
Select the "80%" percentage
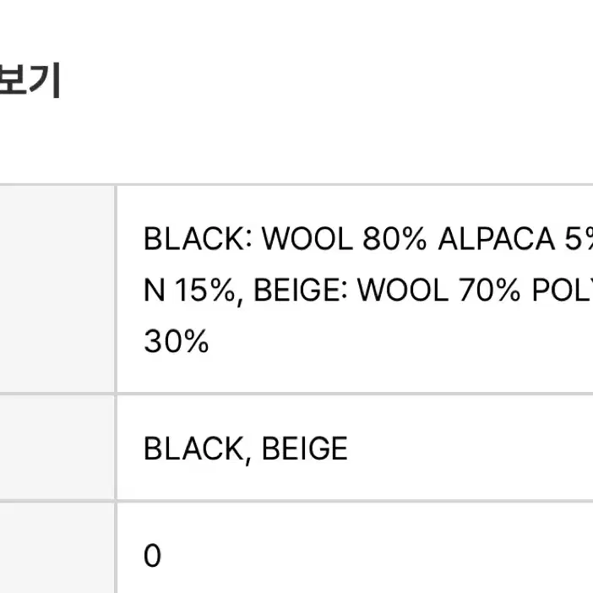[394, 239]
